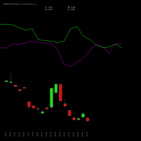Select the 30 Oct date label
The image size is (141, 141).
click(10, 134)
